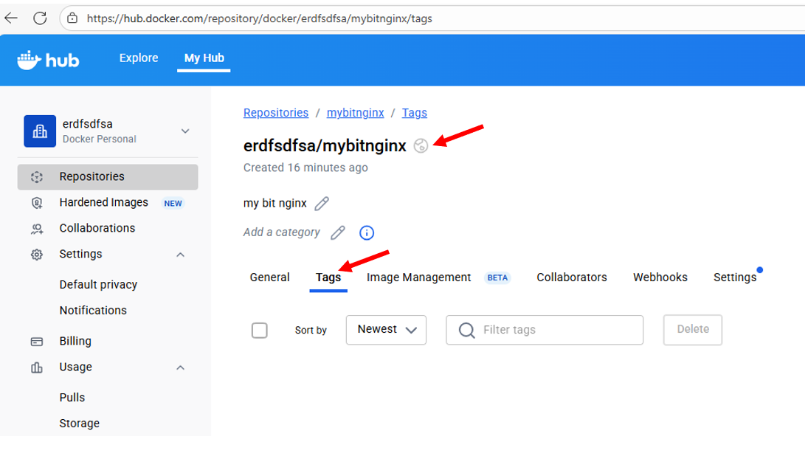Click the Hardened Images sidebar label
This screenshot has width=808, height=459.
click(x=103, y=202)
